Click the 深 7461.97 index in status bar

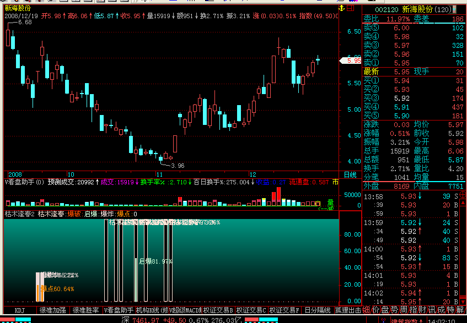point(140,320)
